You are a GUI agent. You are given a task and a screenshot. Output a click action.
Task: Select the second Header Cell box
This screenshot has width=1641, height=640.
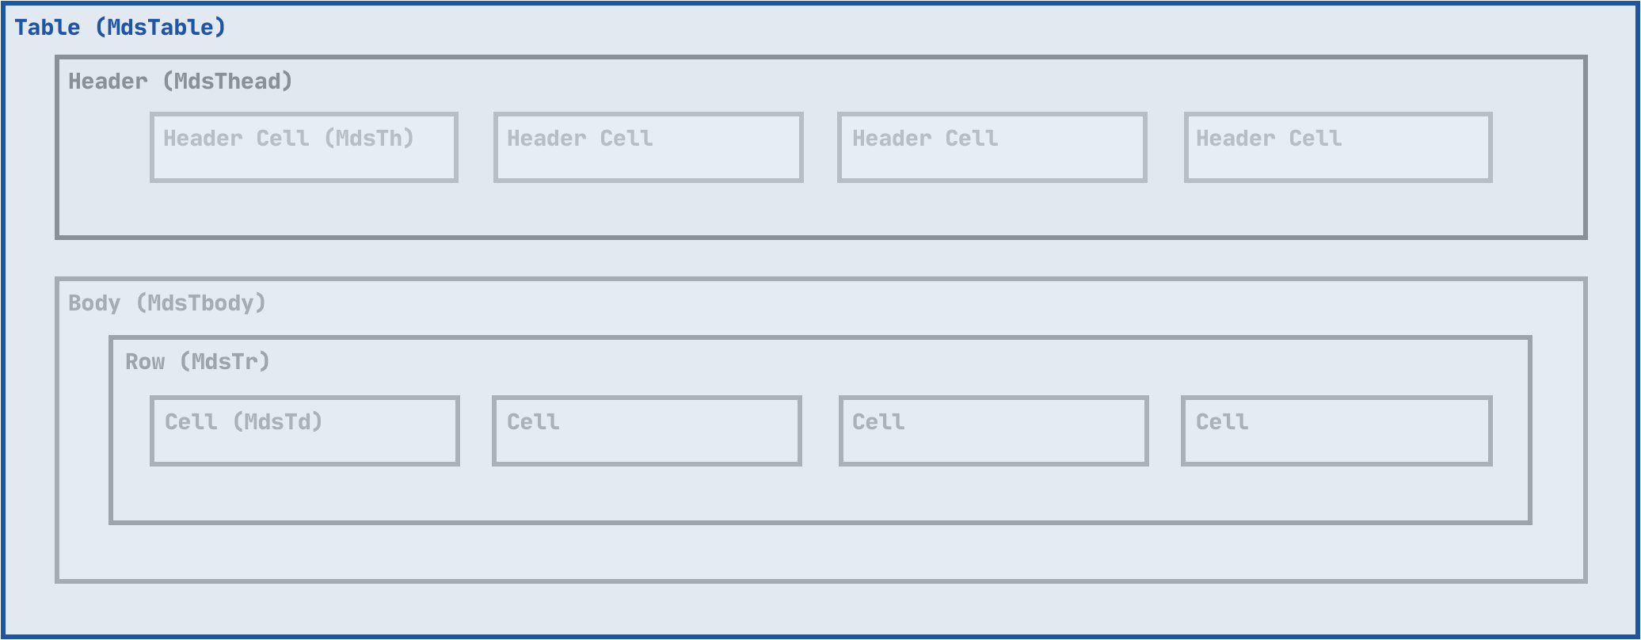648,147
